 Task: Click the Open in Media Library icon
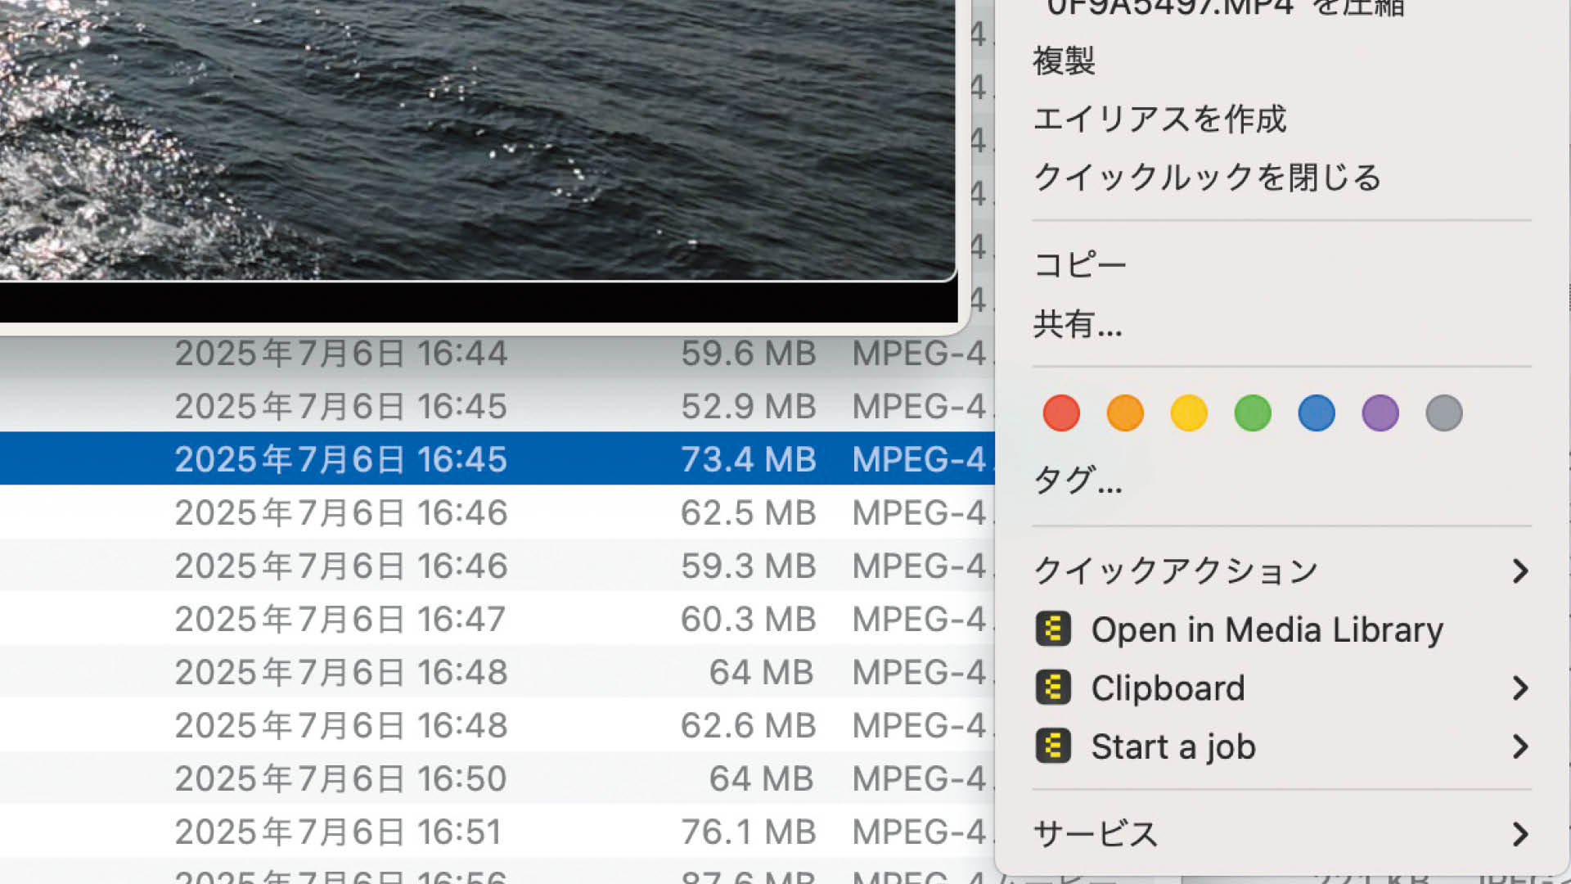click(x=1053, y=629)
